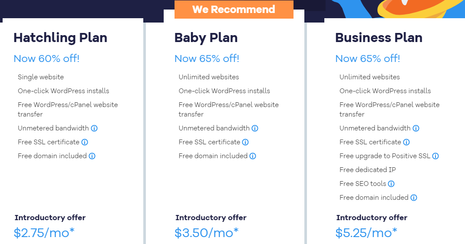Click the free SEO tools info icon
This screenshot has height=244, width=465.
(x=391, y=184)
